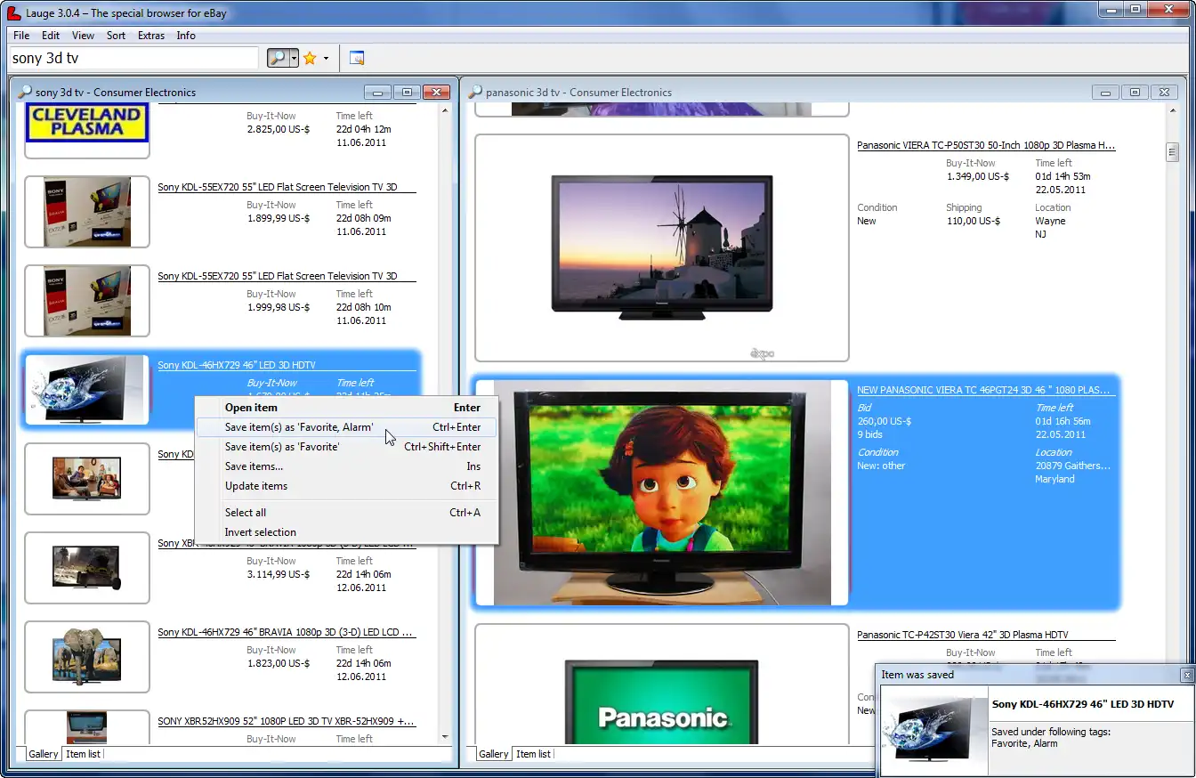Image resolution: width=1196 pixels, height=778 pixels.
Task: Choose 'Open item' from the context menu
Action: click(x=346, y=408)
